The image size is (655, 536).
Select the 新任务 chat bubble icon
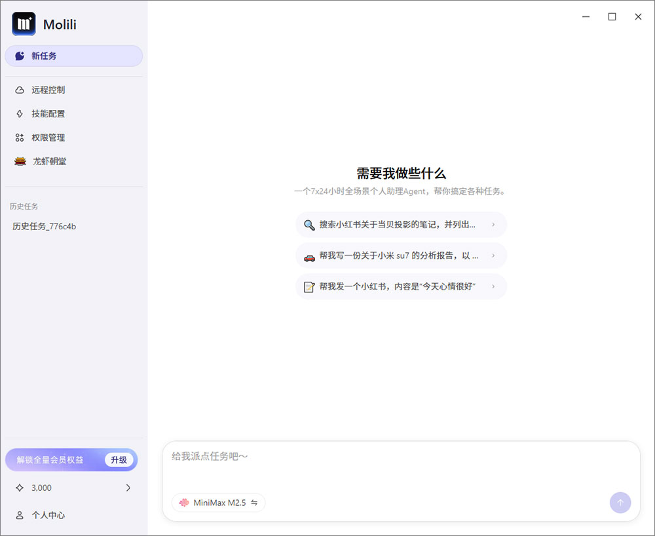(x=19, y=56)
